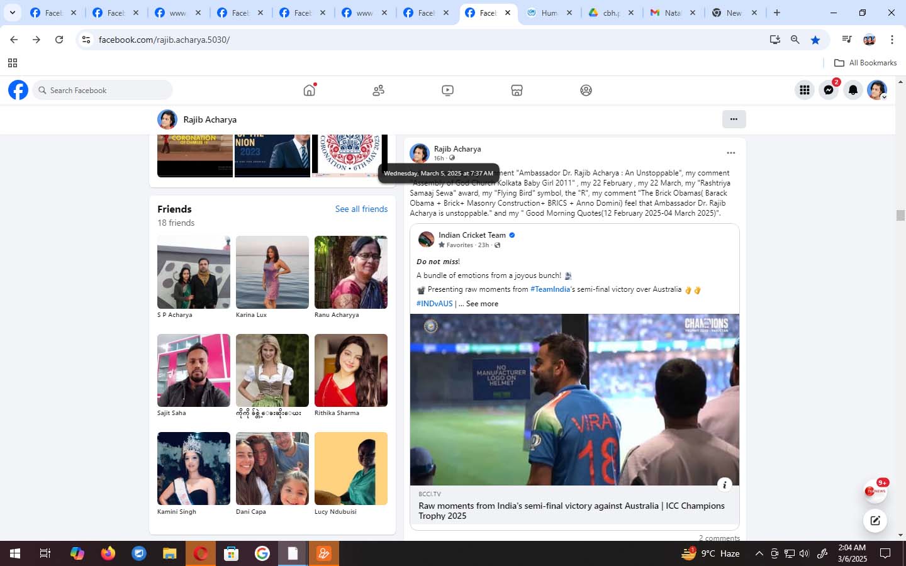The height and width of the screenshot is (566, 906).
Task: Click the install app icon in address bar
Action: click(775, 40)
